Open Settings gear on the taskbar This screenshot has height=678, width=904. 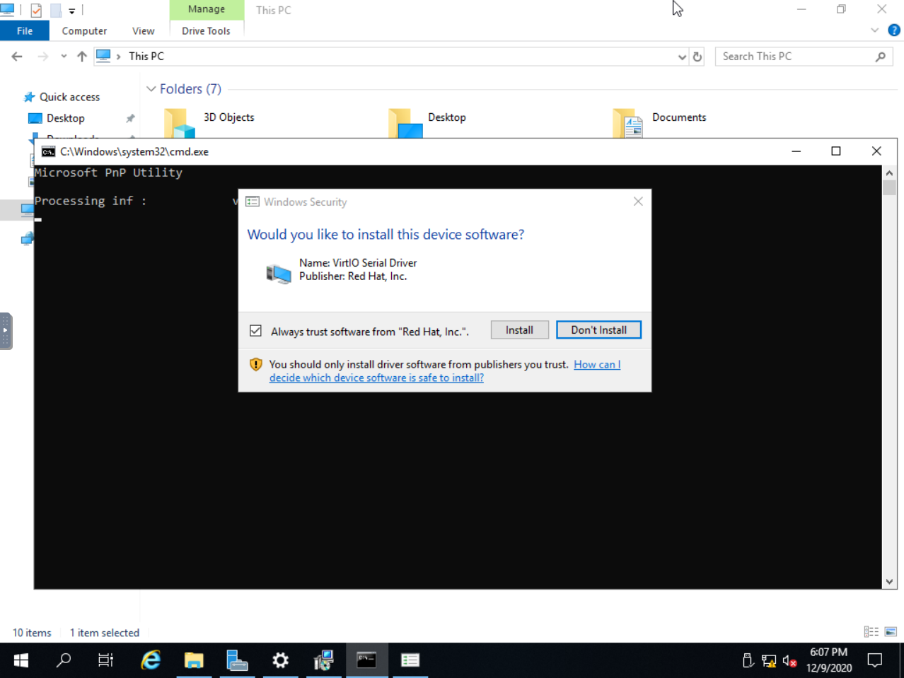(280, 660)
